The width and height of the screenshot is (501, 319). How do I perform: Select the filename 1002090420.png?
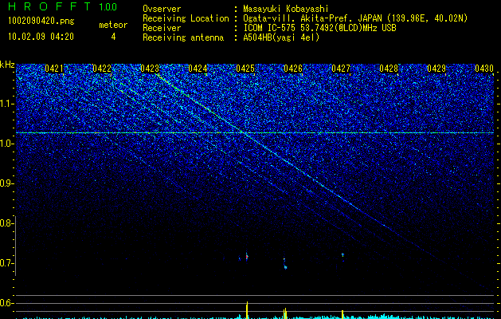click(x=41, y=22)
